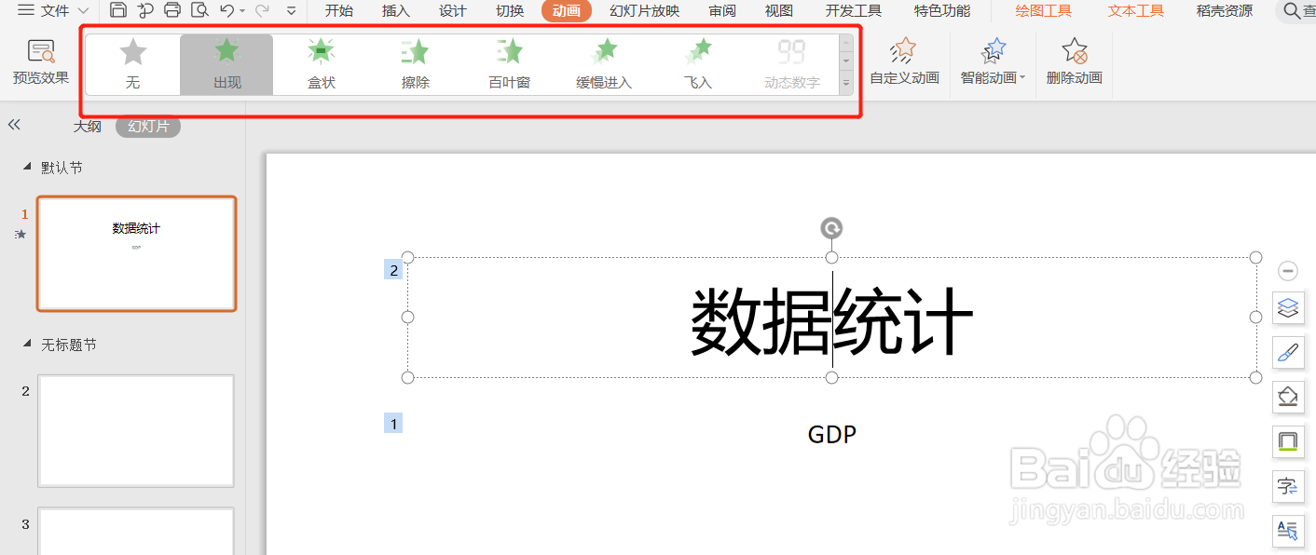Apply the 出现 appear animation
Viewport: 1316px width, 555px height.
(226, 62)
